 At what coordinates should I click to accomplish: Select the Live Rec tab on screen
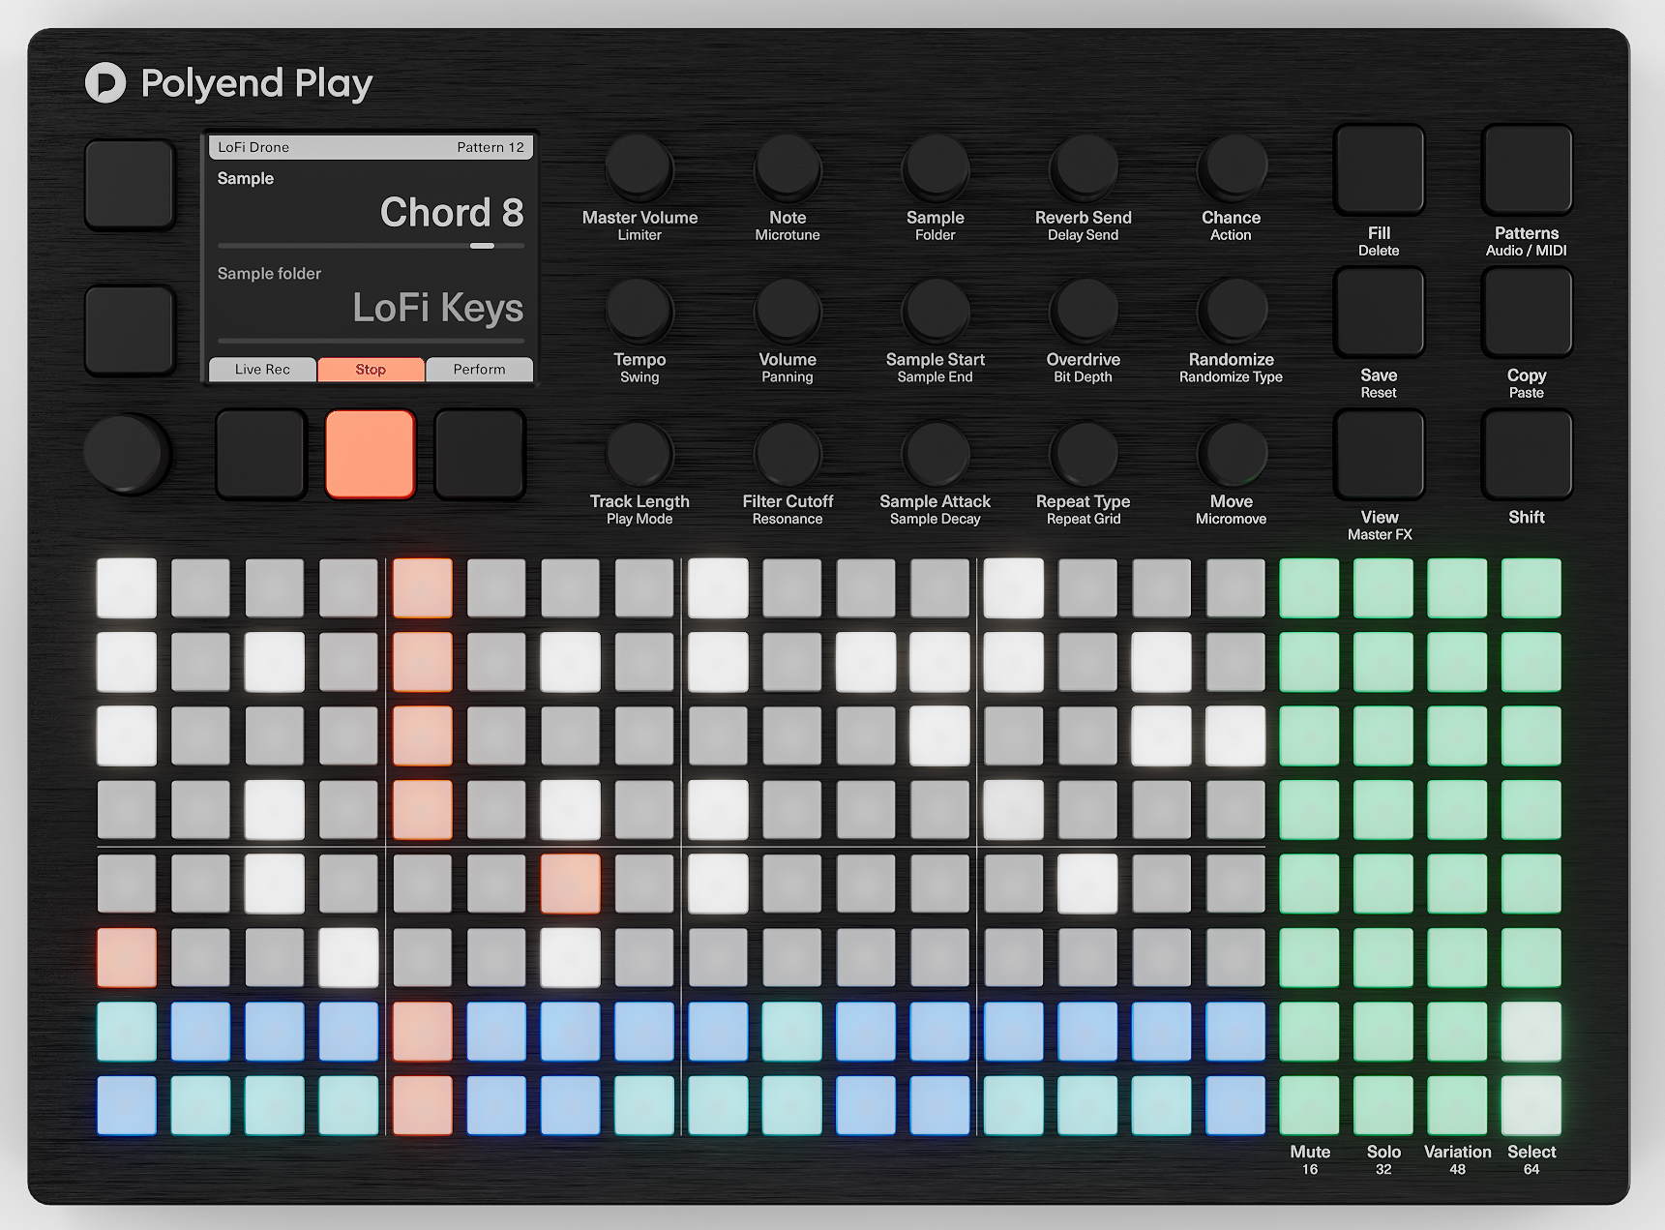point(262,370)
